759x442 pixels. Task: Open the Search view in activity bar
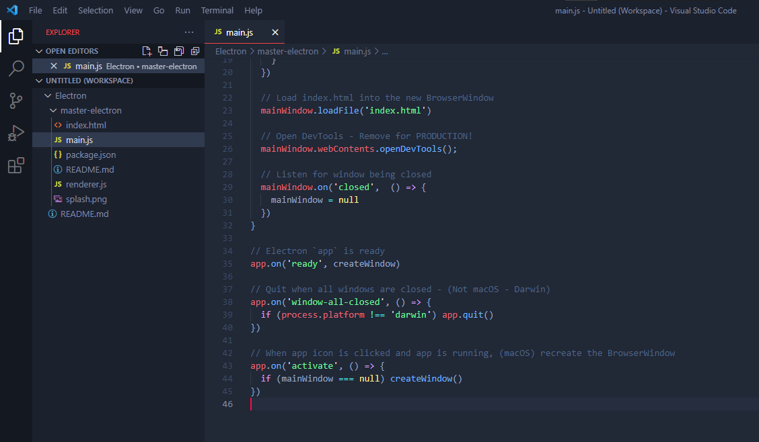pos(16,68)
